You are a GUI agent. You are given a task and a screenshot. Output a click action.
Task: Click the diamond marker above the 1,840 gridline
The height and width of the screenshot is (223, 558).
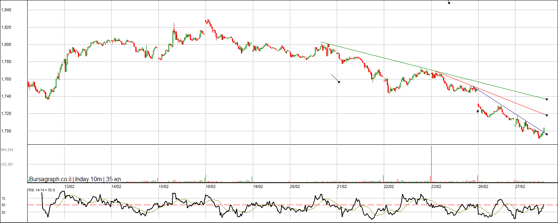pos(449,3)
